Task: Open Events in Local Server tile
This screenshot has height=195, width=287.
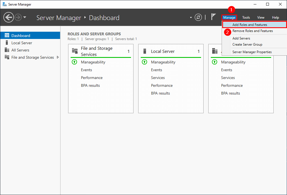Action: [x=157, y=70]
